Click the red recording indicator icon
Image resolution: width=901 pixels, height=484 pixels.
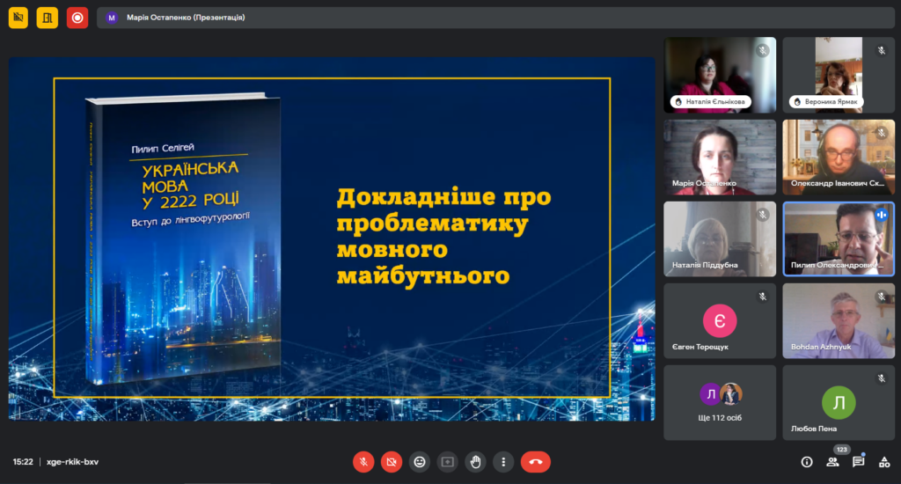(77, 18)
